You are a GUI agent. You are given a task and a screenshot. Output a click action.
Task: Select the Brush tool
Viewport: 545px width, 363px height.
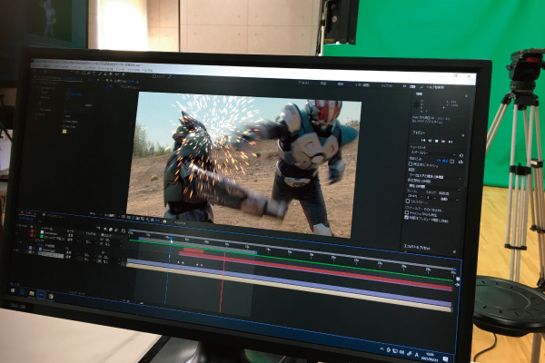[99, 74]
